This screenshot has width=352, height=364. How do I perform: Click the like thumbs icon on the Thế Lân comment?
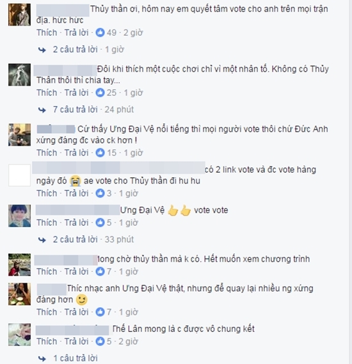(x=100, y=341)
